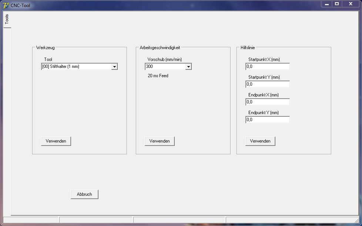Viewport: 362px width, 226px height.
Task: Minimize the CNC-Tool window
Action: 326,4
